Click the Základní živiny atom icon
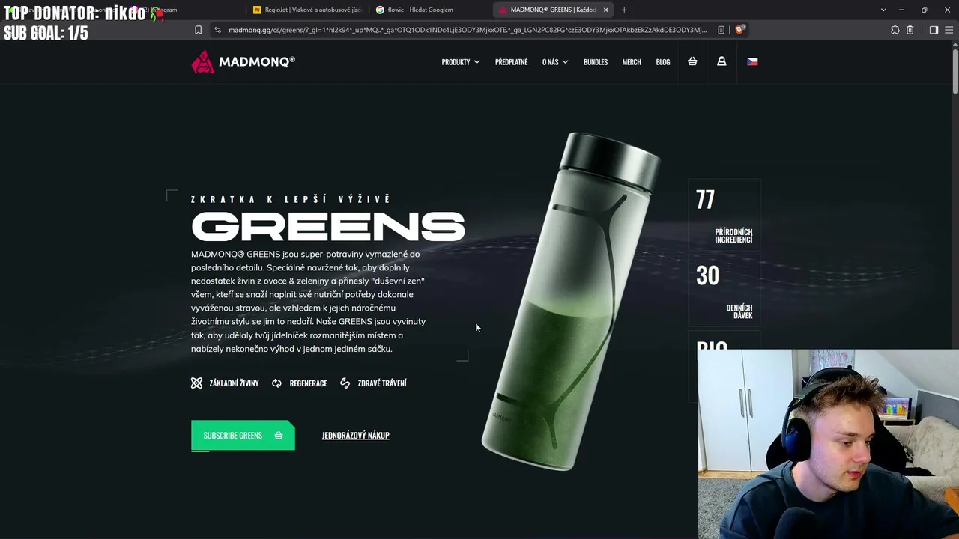959x539 pixels. pyautogui.click(x=196, y=383)
